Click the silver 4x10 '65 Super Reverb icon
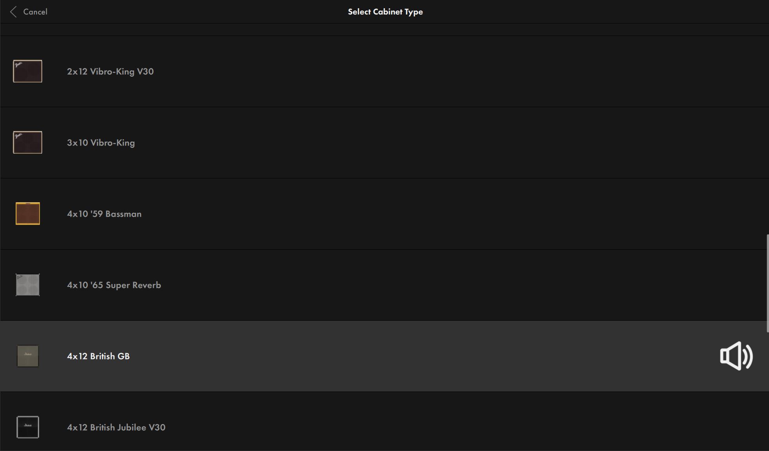Image resolution: width=769 pixels, height=451 pixels. click(27, 285)
